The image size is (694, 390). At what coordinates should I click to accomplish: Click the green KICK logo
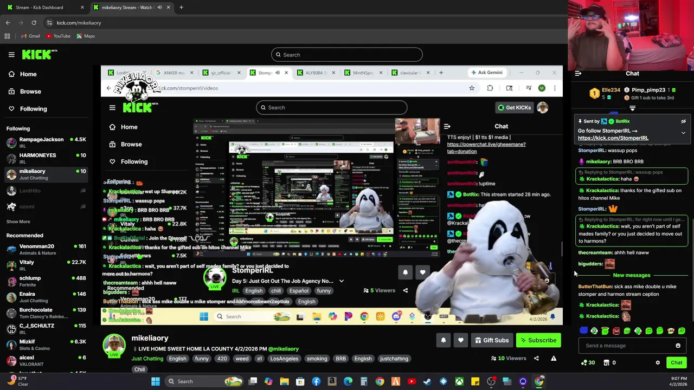coord(39,54)
